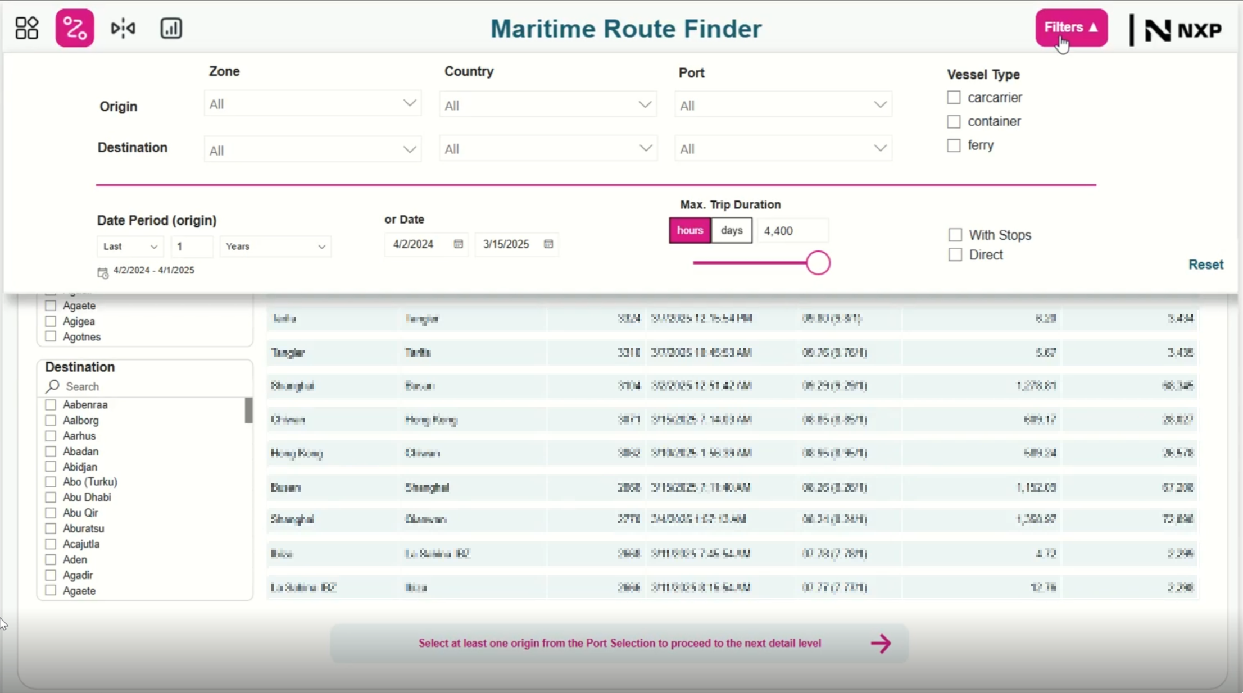Open the Destination Country dropdown
This screenshot has width=1243, height=693.
548,149
